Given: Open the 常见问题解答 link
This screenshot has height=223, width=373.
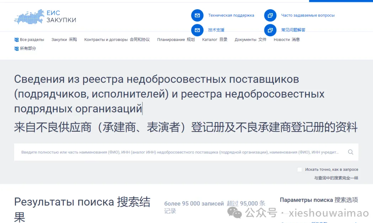Looking at the screenshot, I should (293, 30).
